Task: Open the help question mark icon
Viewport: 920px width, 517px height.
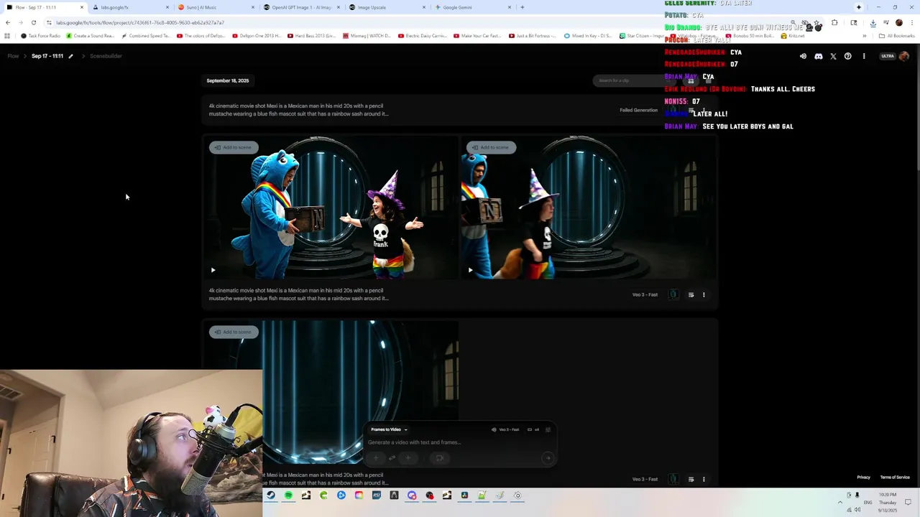Action: (x=848, y=56)
